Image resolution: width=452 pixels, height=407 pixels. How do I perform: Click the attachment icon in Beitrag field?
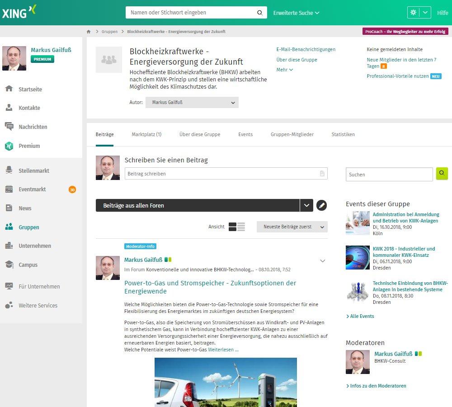pyautogui.click(x=322, y=173)
